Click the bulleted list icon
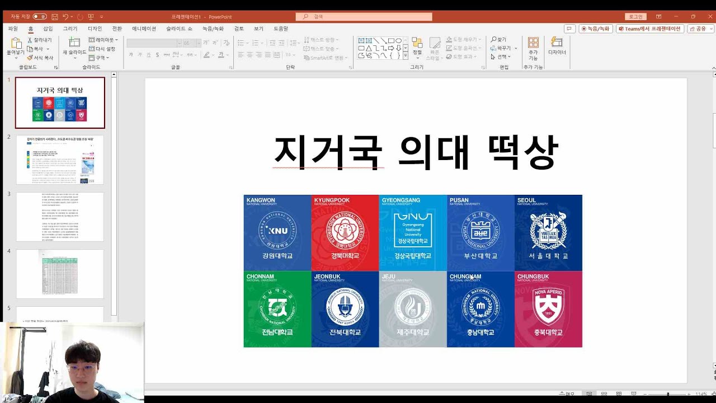 click(x=241, y=43)
